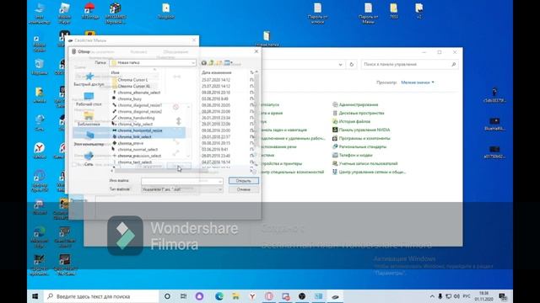Select 'Этот компьютер' in the places bar
Viewport: 540px width, 303px height.
coord(89,139)
